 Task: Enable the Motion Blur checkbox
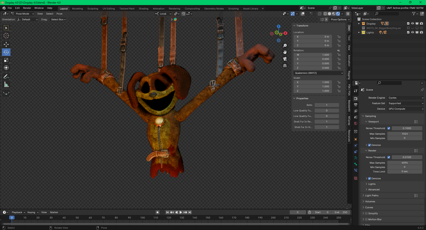coord(366,219)
